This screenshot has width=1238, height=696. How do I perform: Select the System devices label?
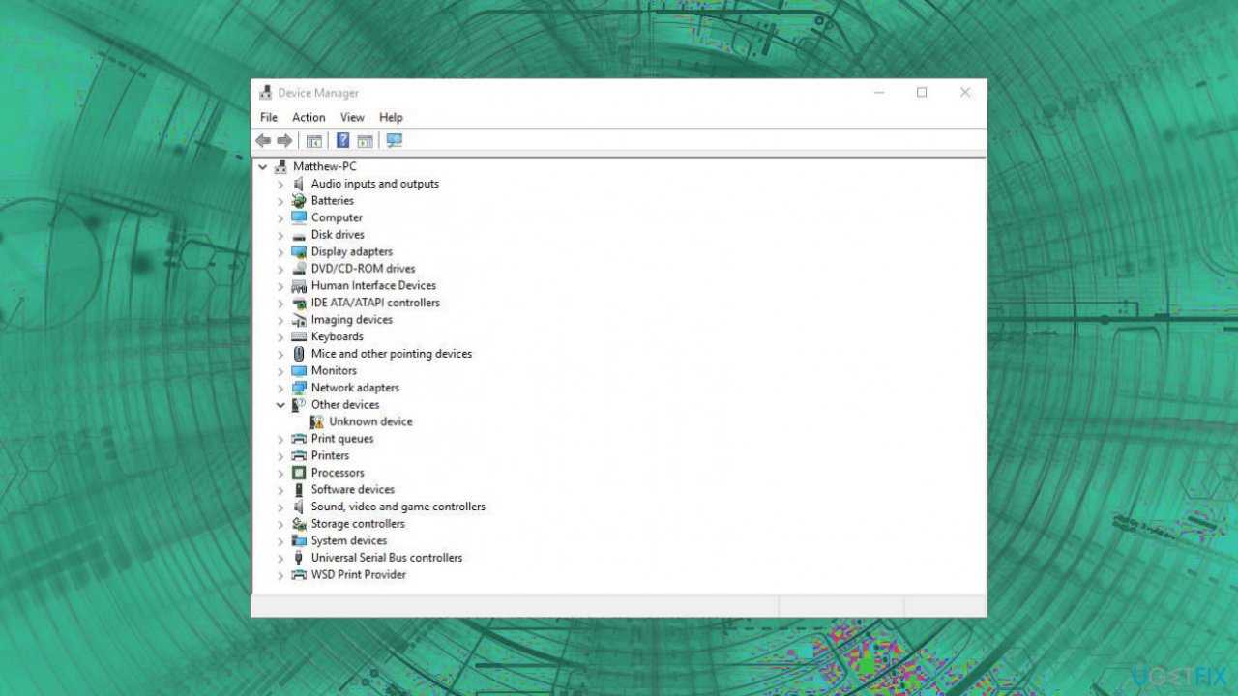[349, 541]
